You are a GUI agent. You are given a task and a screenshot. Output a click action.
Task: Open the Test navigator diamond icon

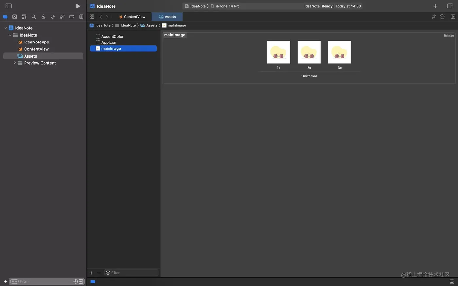[53, 17]
